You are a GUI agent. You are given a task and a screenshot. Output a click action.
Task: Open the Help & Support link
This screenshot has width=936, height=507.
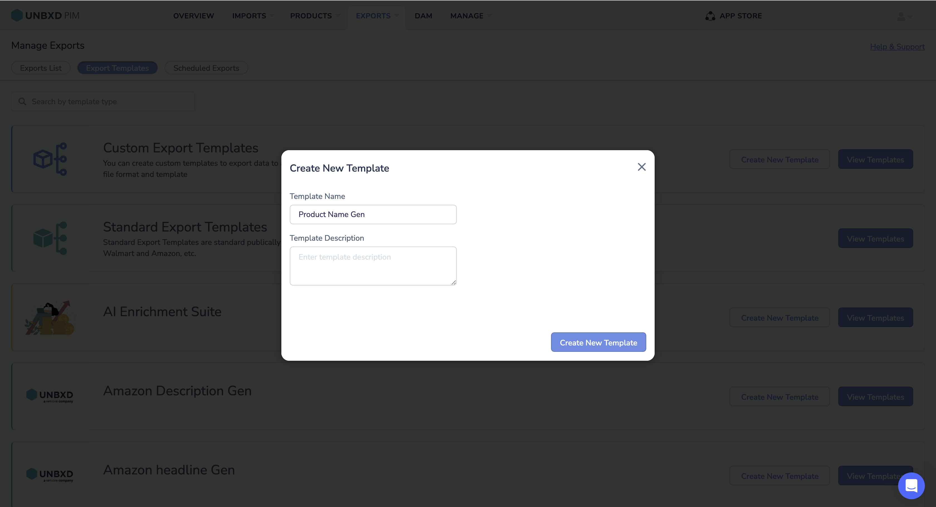click(x=897, y=47)
